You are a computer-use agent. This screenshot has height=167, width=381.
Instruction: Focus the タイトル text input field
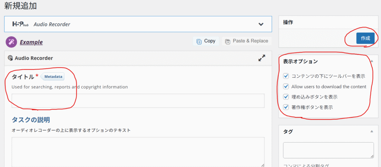pyautogui.click(x=138, y=101)
